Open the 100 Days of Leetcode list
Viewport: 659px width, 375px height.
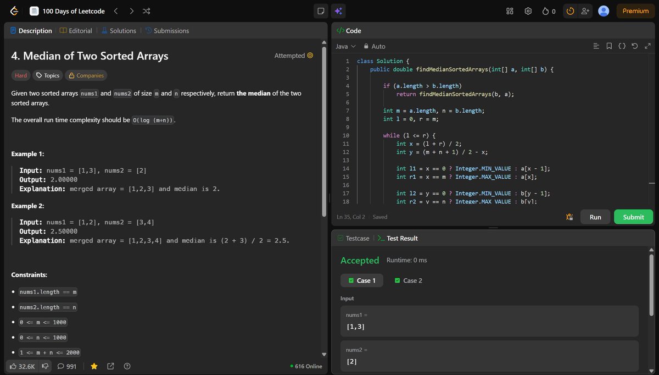tap(68, 11)
